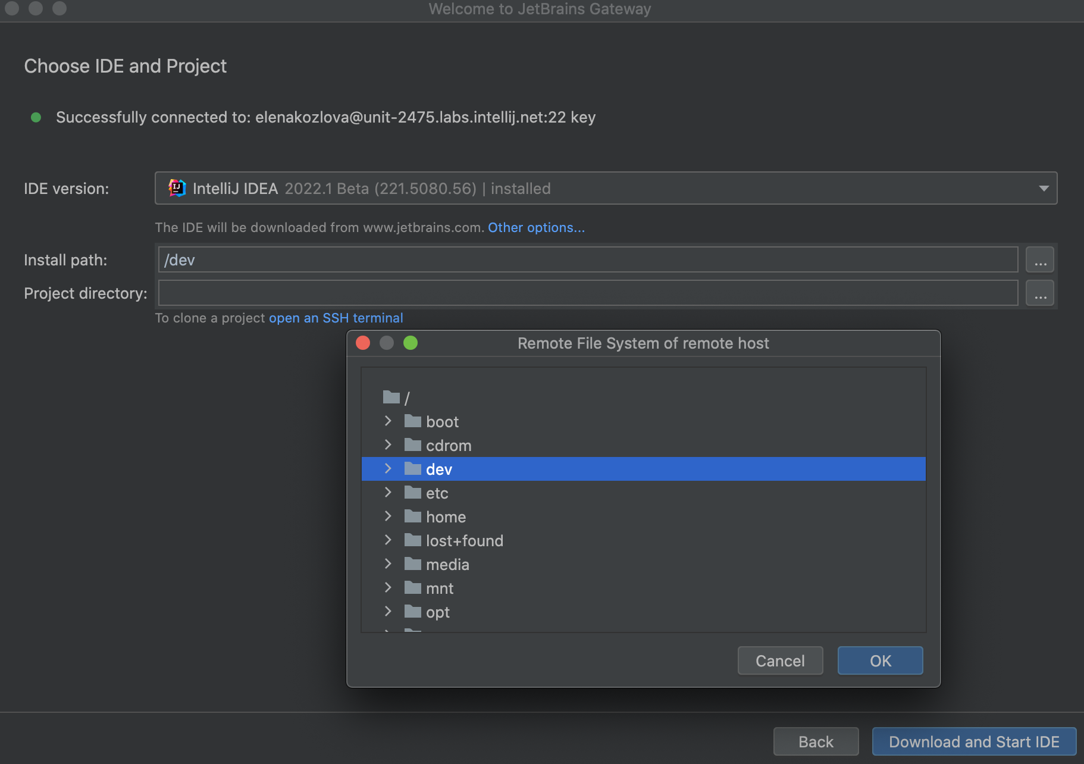Open an SSH terminal via the link

pyautogui.click(x=336, y=318)
